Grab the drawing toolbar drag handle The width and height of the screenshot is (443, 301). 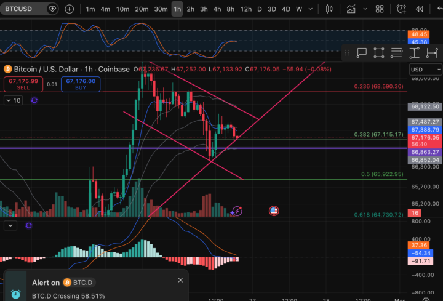347,53
